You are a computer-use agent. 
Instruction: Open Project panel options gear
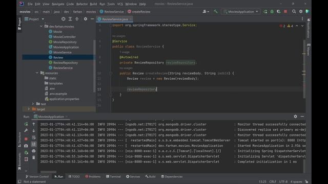86,19
